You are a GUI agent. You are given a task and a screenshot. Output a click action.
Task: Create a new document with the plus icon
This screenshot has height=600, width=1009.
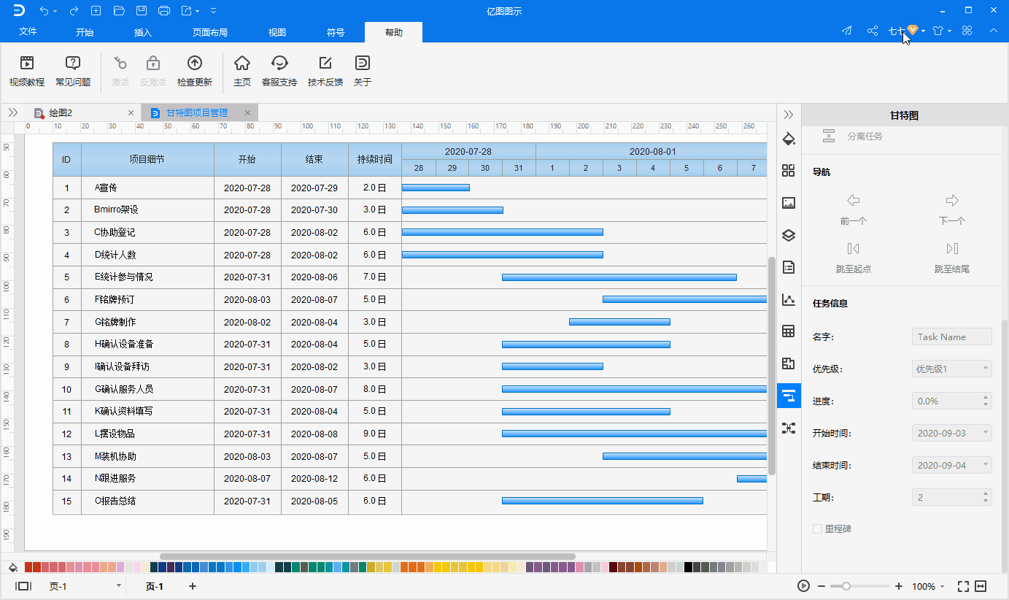point(96,11)
